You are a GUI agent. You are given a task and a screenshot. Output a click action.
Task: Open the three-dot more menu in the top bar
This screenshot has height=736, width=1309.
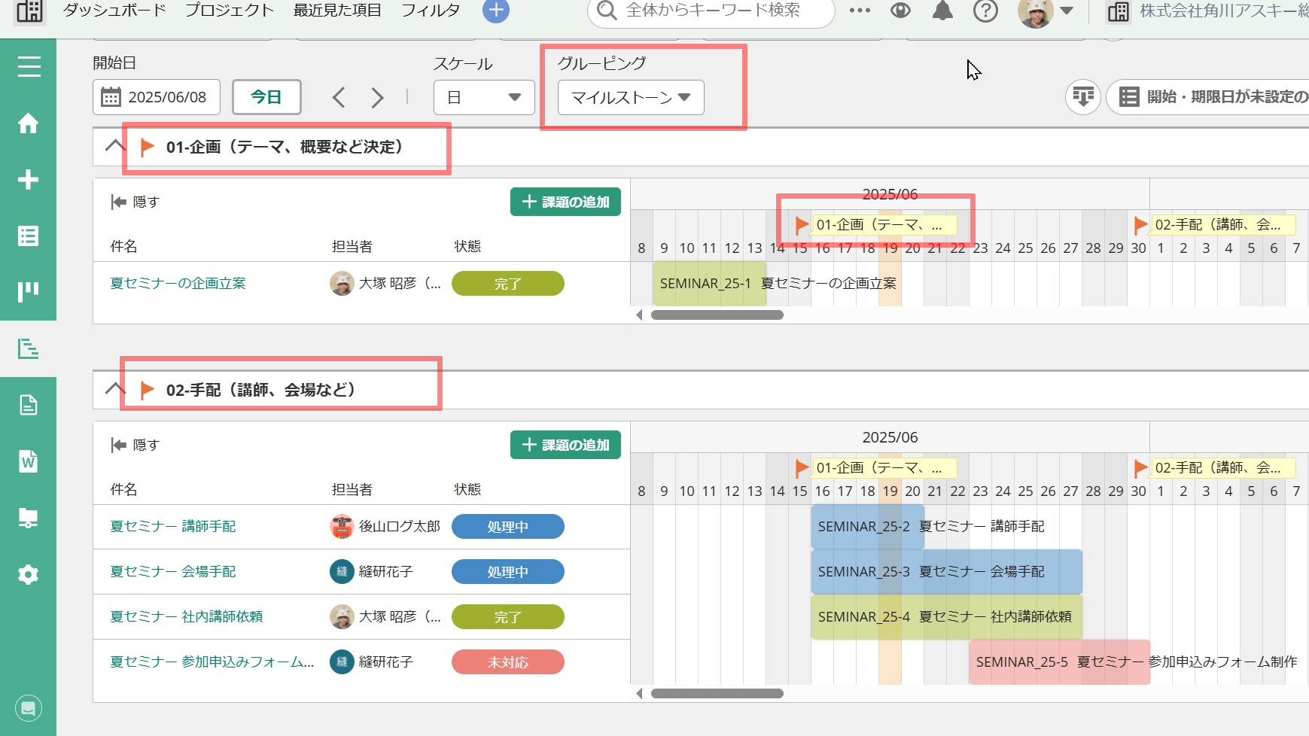(860, 11)
